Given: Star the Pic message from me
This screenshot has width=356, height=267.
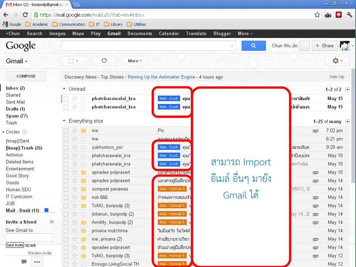Looking at the screenshot, I should (x=75, y=131).
